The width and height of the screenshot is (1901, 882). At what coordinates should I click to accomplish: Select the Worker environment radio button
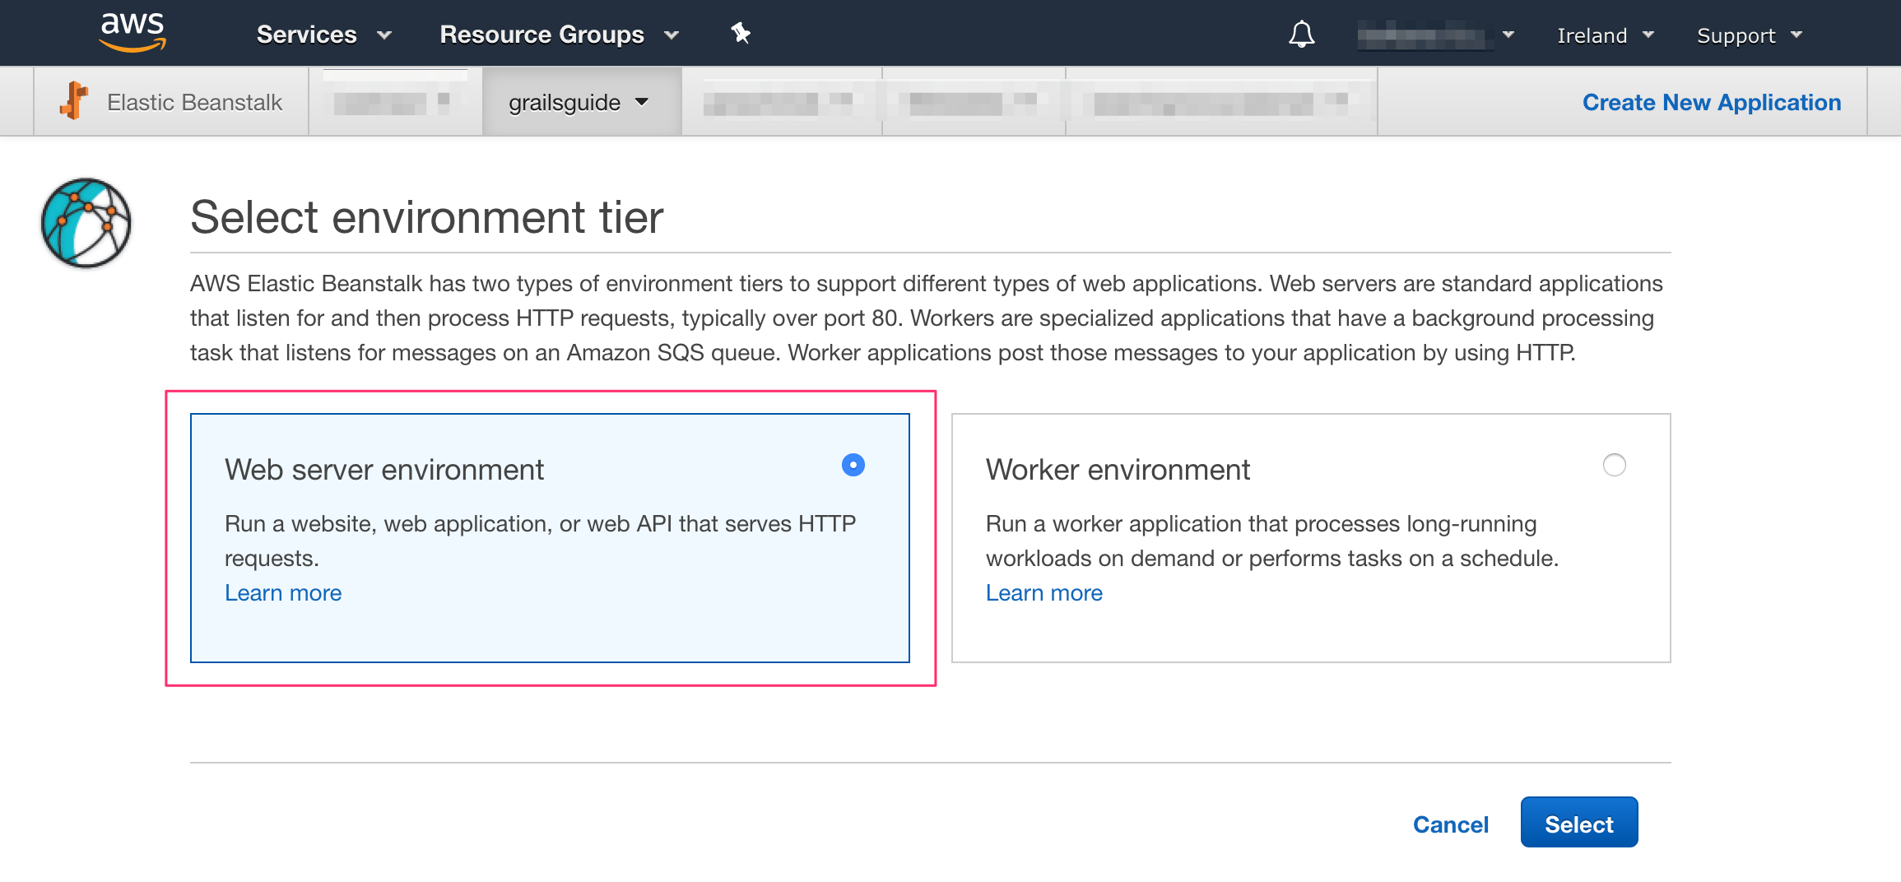pyautogui.click(x=1615, y=465)
